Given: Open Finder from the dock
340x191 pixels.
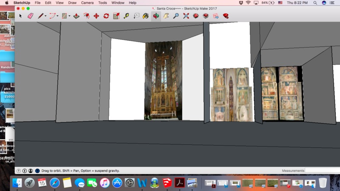Looking at the screenshot, I should click(17, 183).
